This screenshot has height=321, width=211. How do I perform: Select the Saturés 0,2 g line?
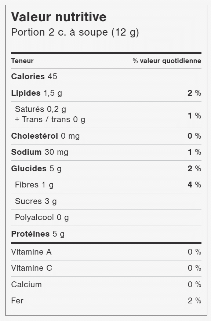click(x=40, y=109)
